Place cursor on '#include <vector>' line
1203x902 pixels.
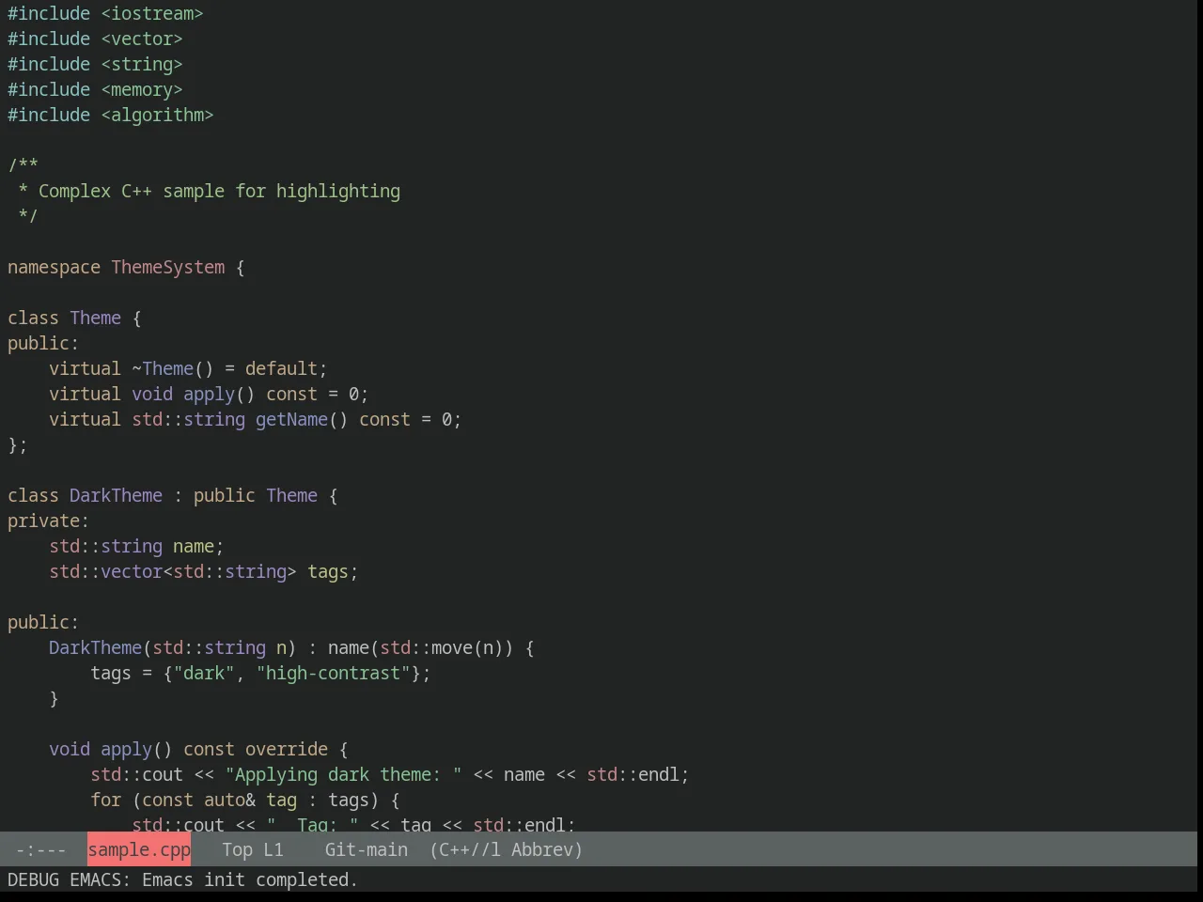click(95, 39)
